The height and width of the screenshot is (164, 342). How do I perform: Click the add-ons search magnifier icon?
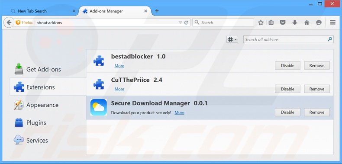[329, 39]
